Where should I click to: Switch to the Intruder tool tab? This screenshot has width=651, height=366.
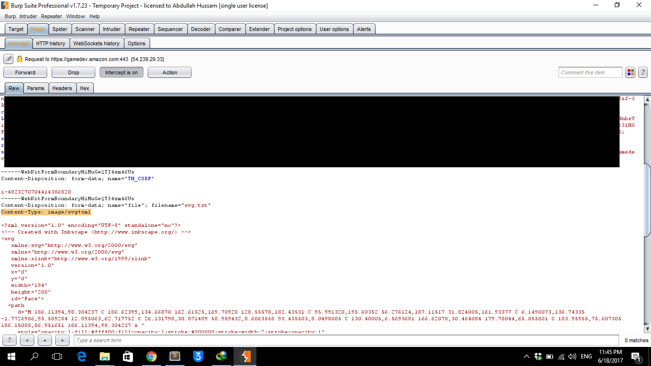pyautogui.click(x=112, y=29)
